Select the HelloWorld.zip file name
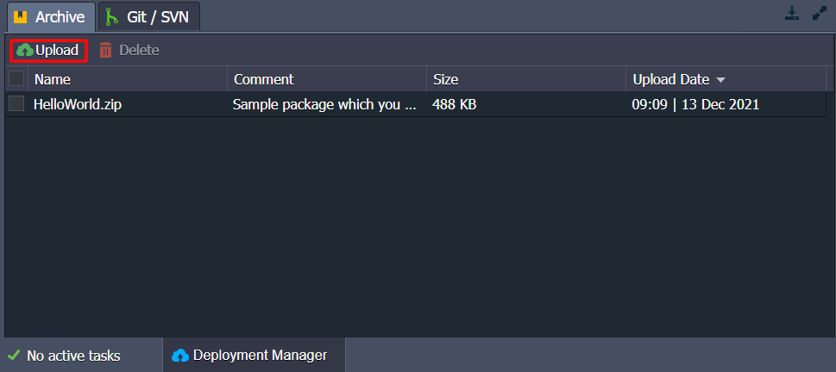This screenshot has width=836, height=372. coord(78,104)
